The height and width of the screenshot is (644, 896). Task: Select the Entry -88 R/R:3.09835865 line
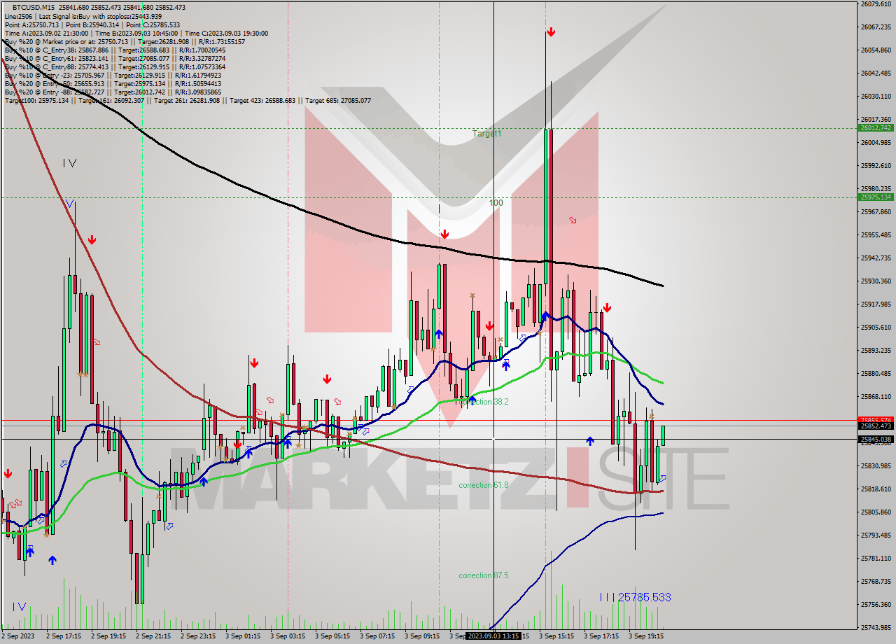point(113,92)
